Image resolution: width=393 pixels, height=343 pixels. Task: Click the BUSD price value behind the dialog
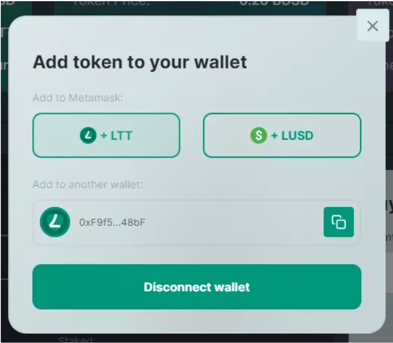coord(274,3)
